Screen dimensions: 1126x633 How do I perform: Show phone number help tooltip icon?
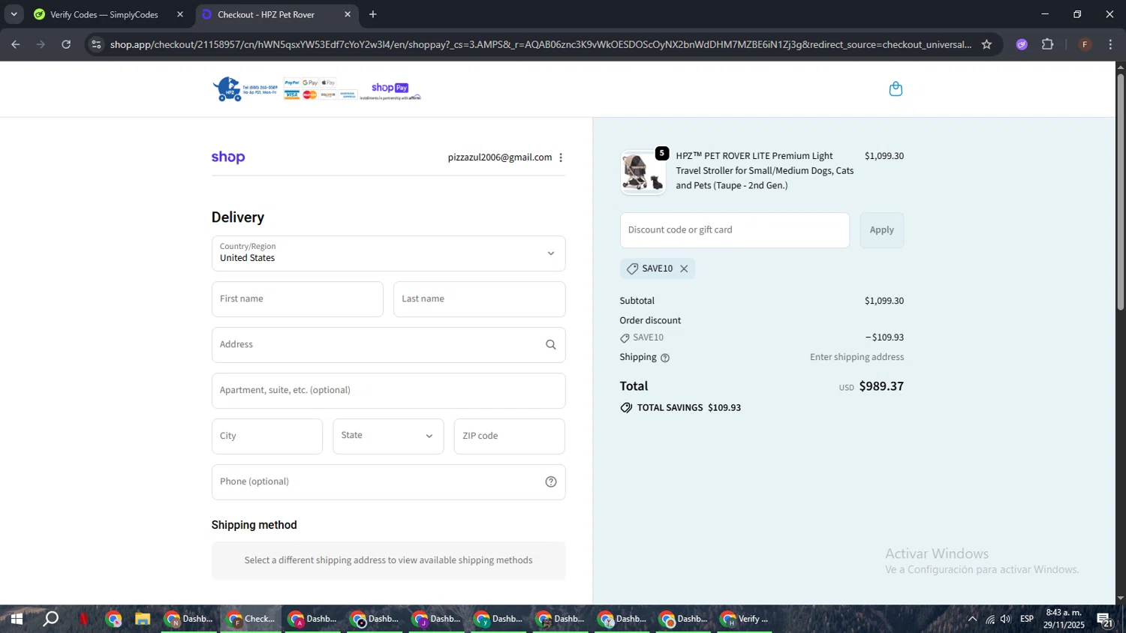[551, 482]
